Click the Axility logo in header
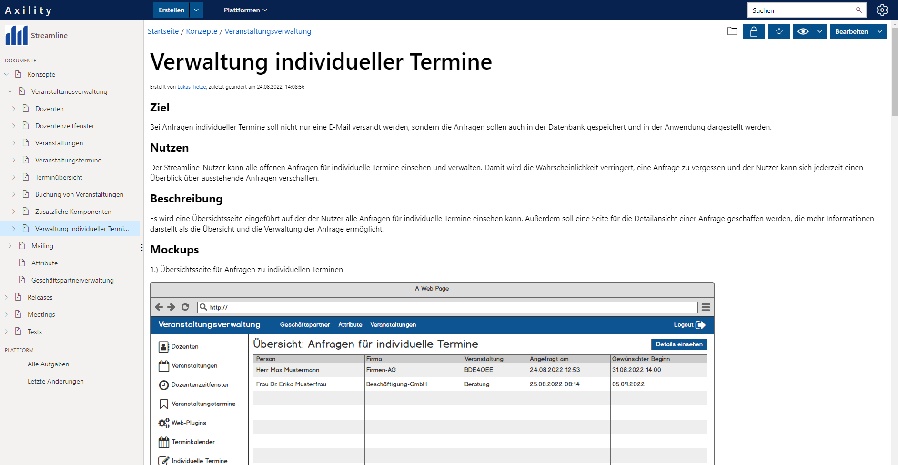This screenshot has width=898, height=465. coord(28,10)
